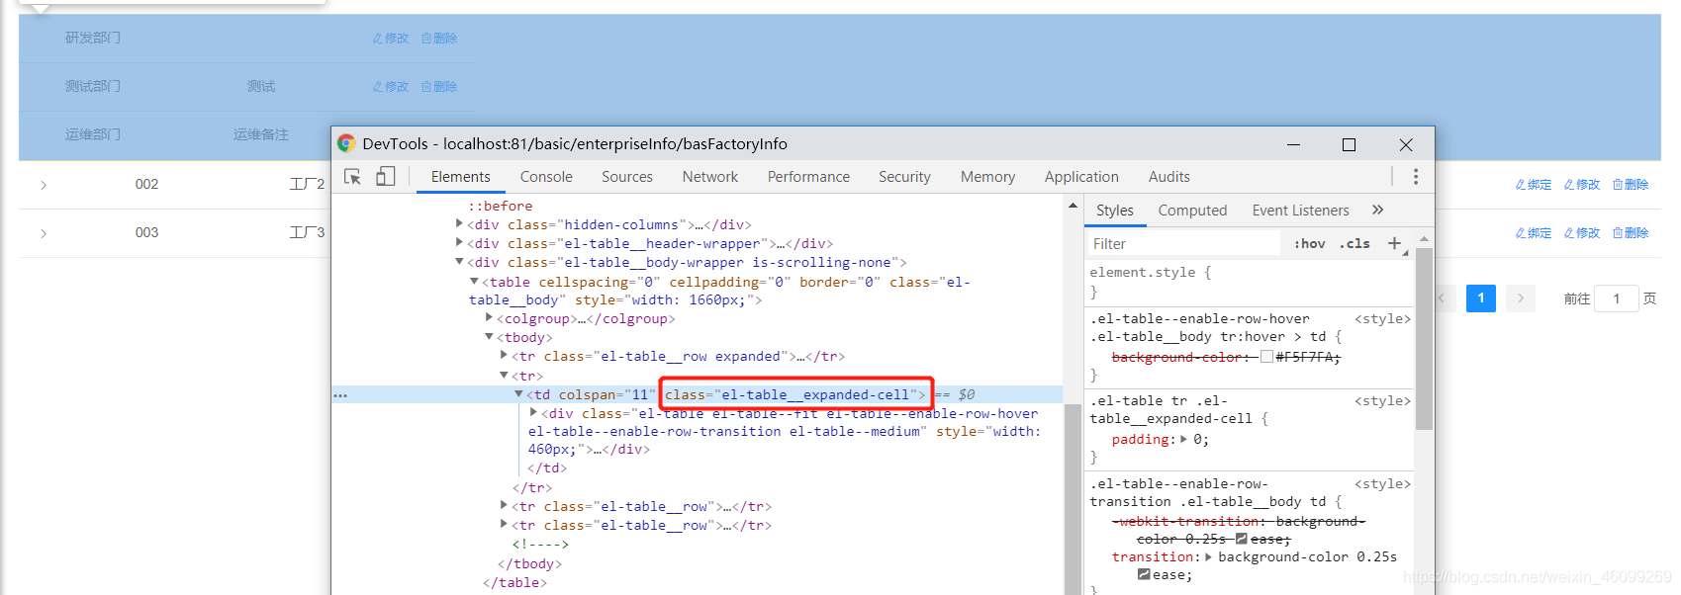Expand the el-table__header-wrapper div node
Image resolution: width=1681 pixels, height=595 pixels.
point(459,243)
